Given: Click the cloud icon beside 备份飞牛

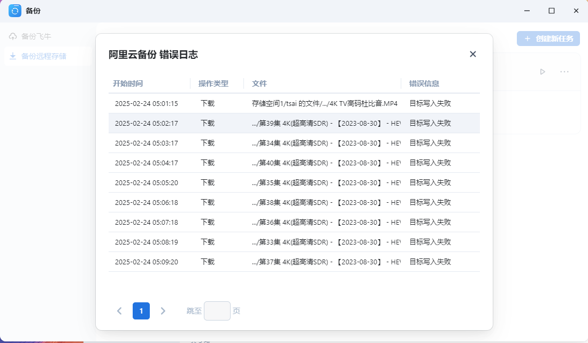Looking at the screenshot, I should [x=13, y=36].
